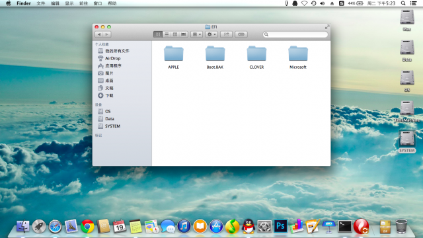Image resolution: width=423 pixels, height=238 pixels.
Task: Open the 文件 menu in the menu bar
Action: [41, 3]
